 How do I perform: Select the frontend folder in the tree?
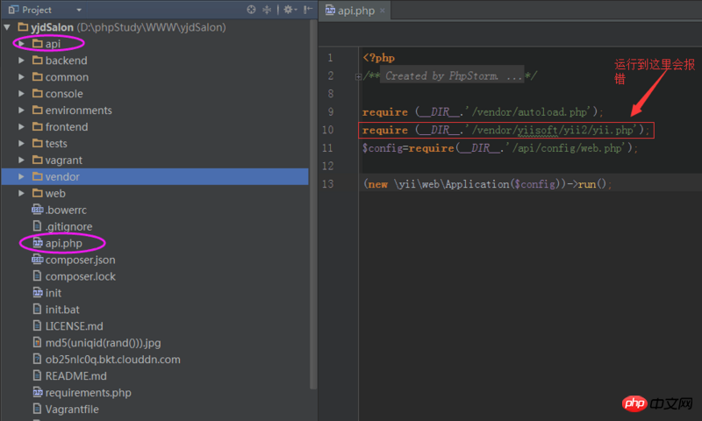click(x=66, y=127)
